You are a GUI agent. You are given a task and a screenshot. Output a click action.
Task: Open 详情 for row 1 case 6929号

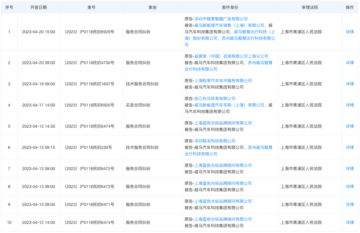tap(350, 32)
